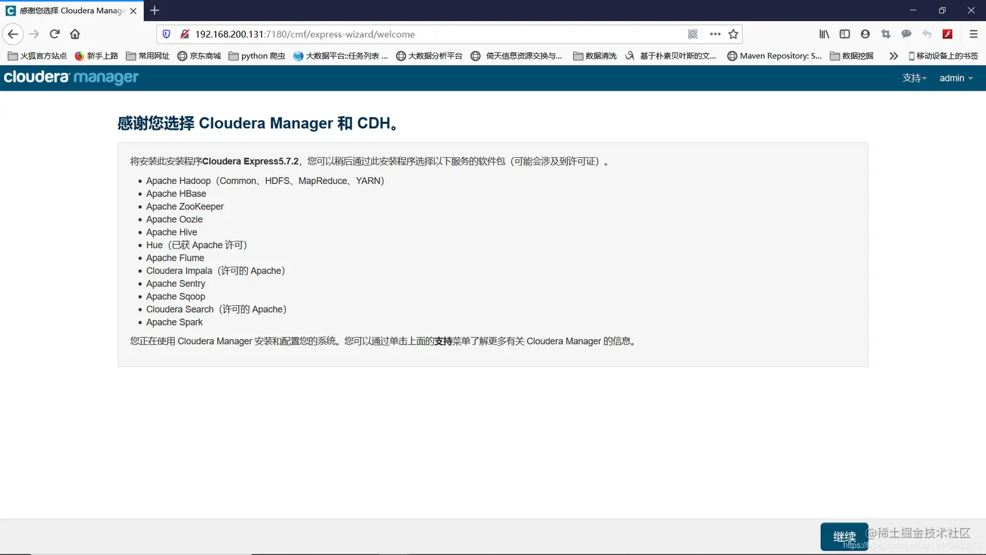The height and width of the screenshot is (555, 986).
Task: Open the 火狐官方站点 bookmark folder
Action: click(x=37, y=56)
